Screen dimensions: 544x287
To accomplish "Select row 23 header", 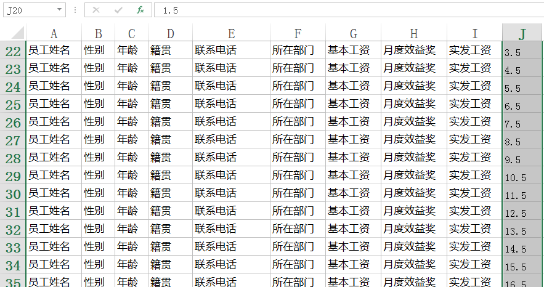I will coord(13,68).
